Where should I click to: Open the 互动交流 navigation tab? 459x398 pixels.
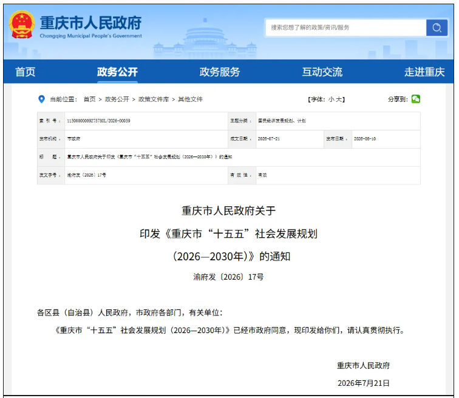coord(322,72)
